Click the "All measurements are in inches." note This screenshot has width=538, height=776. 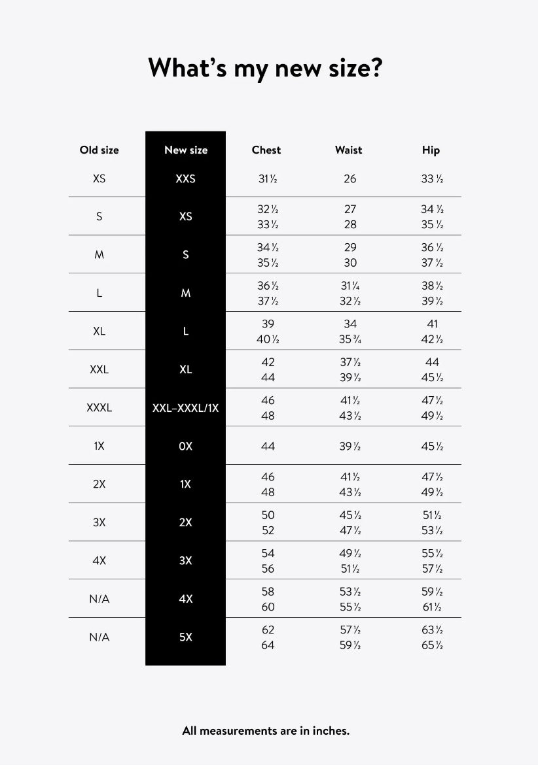(266, 731)
